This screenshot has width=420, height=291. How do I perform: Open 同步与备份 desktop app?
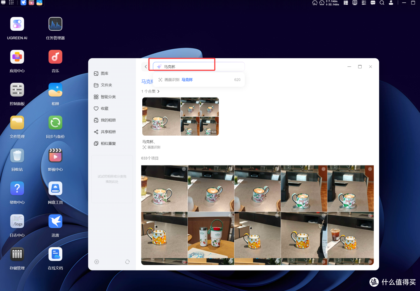(55, 123)
